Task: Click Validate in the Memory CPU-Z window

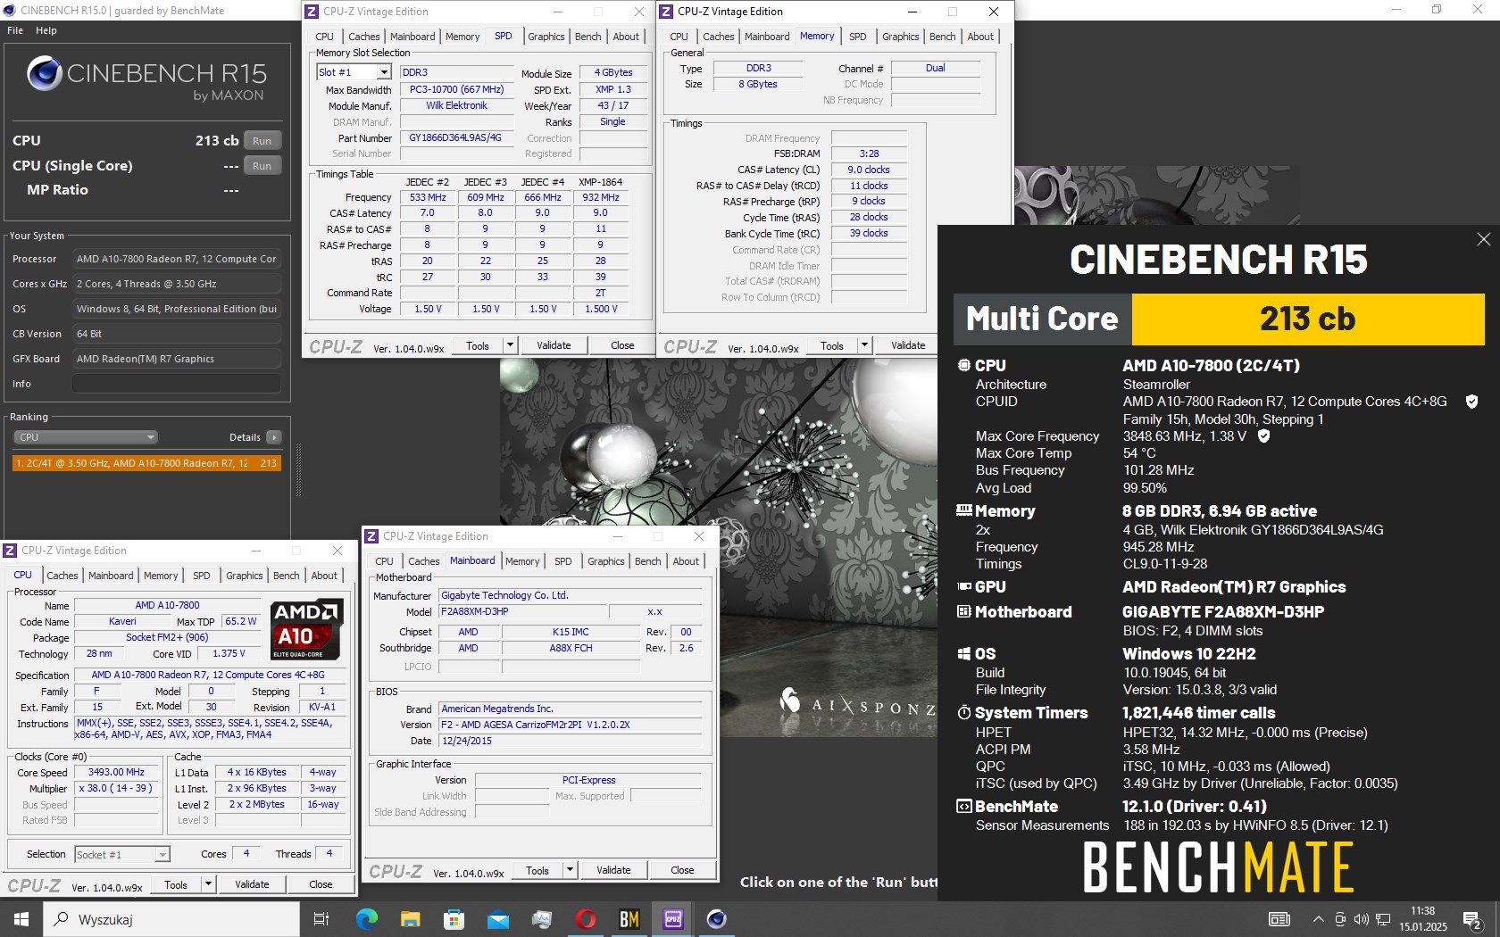Action: pos(908,345)
